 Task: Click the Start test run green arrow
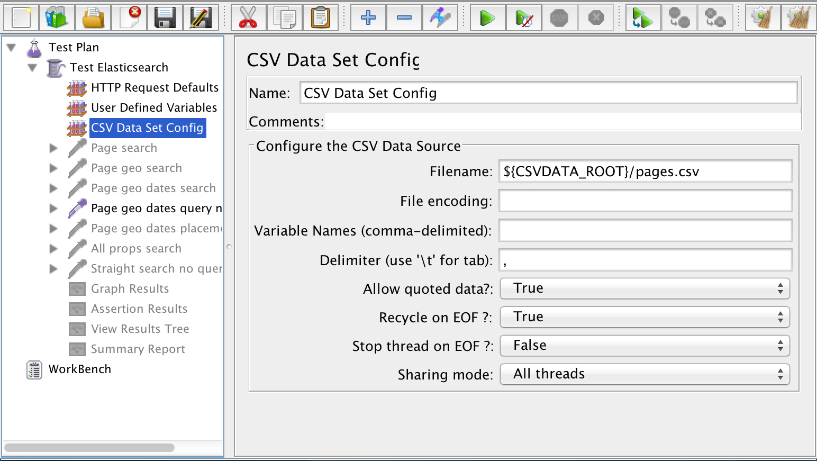click(x=487, y=18)
